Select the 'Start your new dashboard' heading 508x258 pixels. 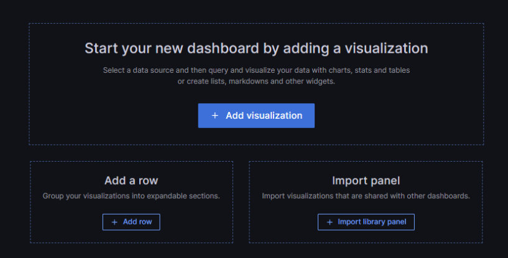tap(256, 48)
